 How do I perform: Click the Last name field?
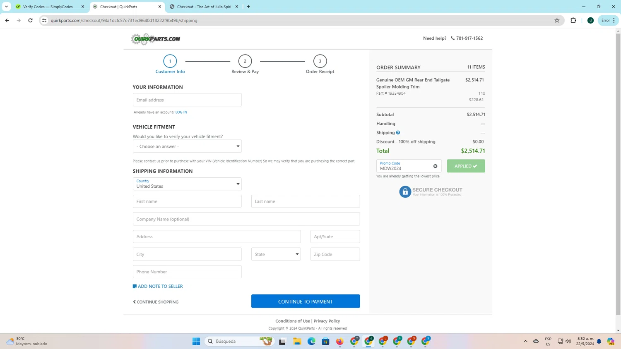(x=306, y=201)
